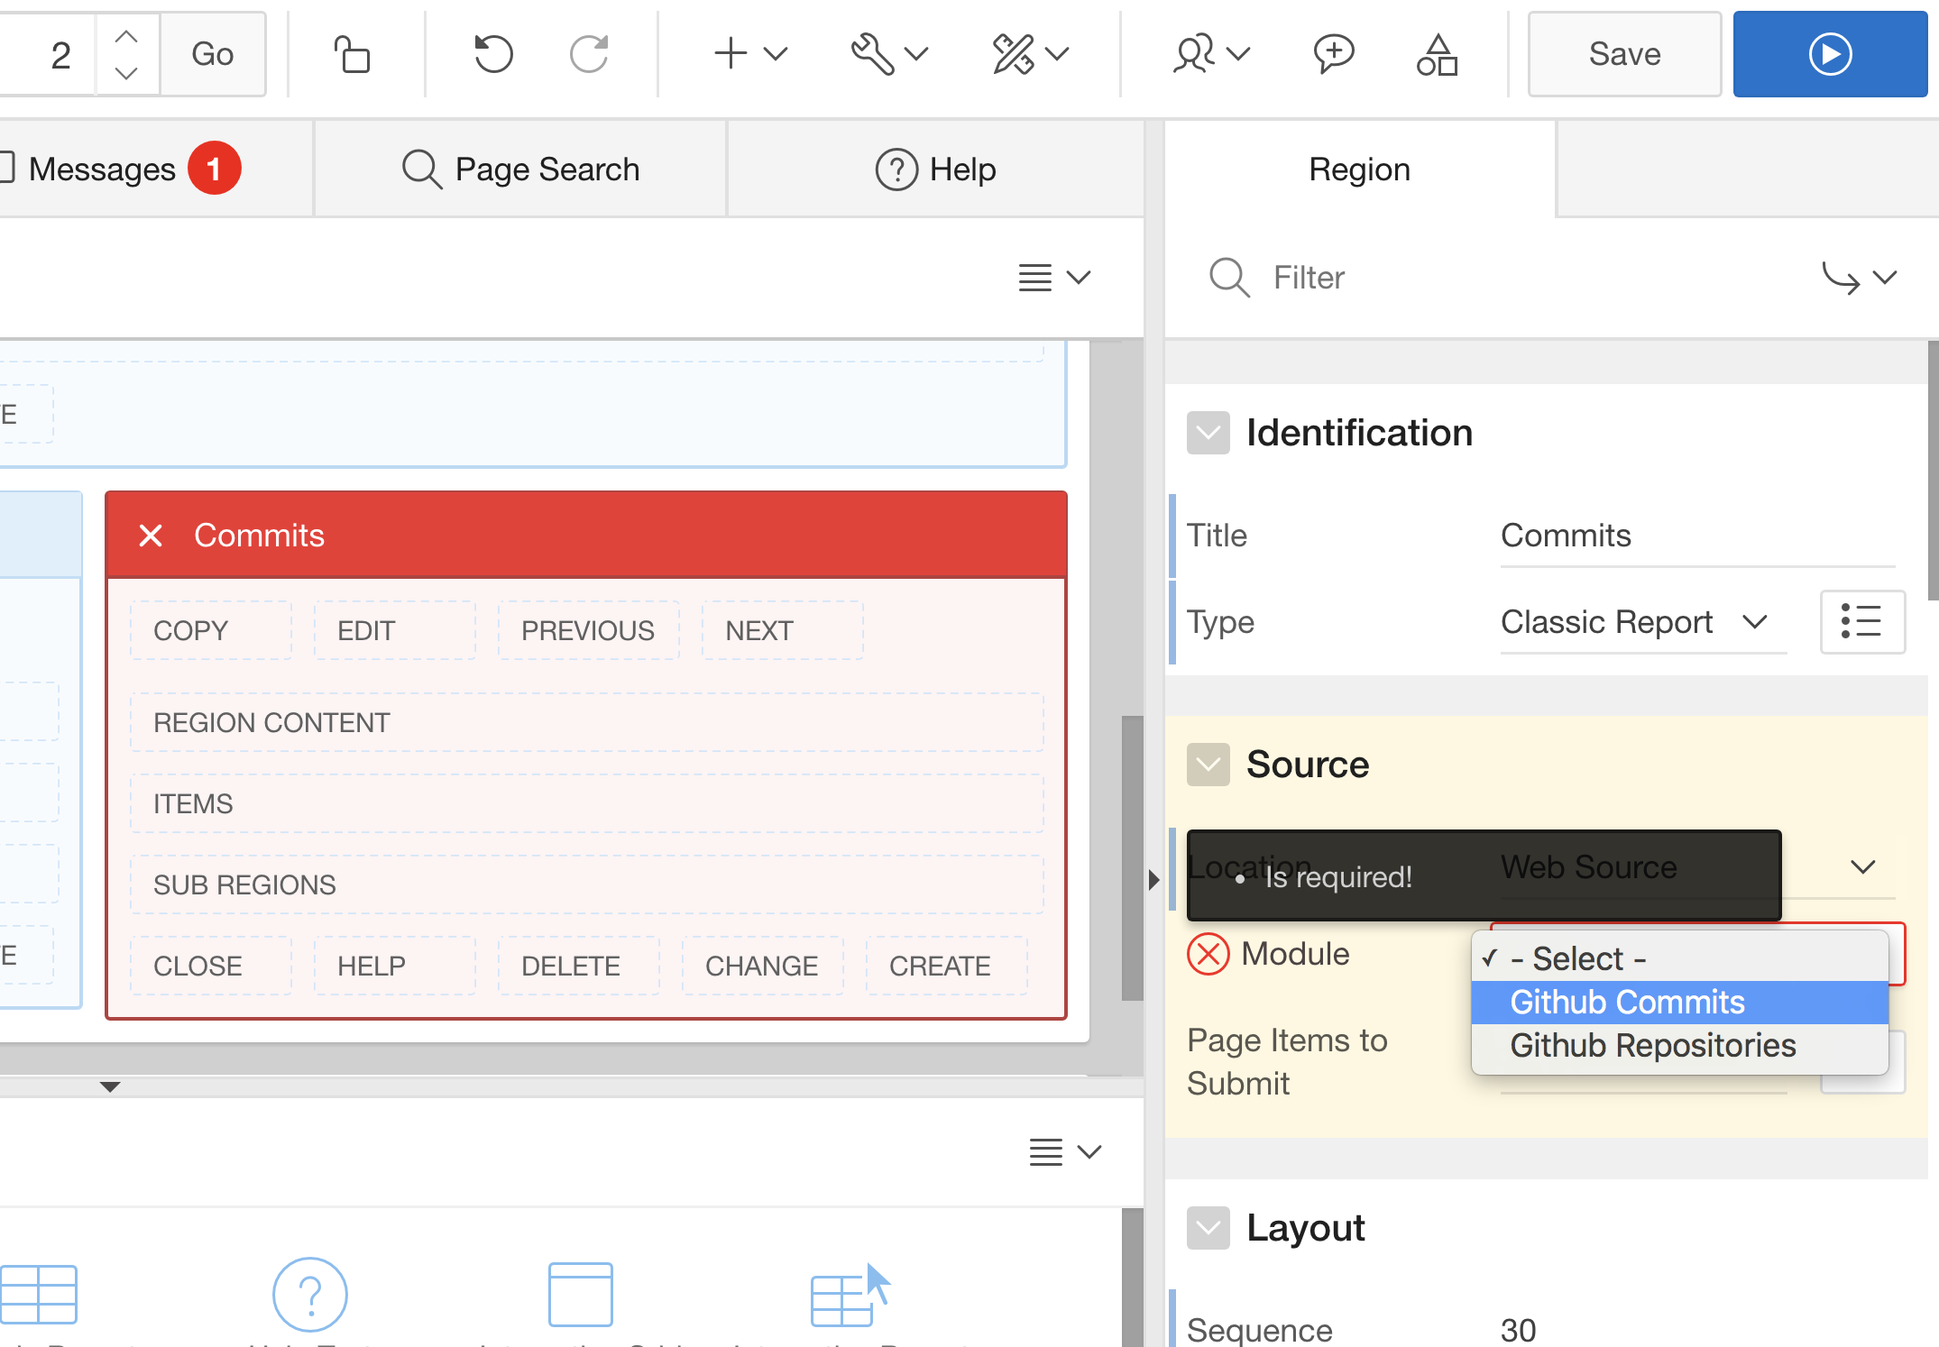
Task: Click the Redo arrow icon
Action: click(x=589, y=55)
